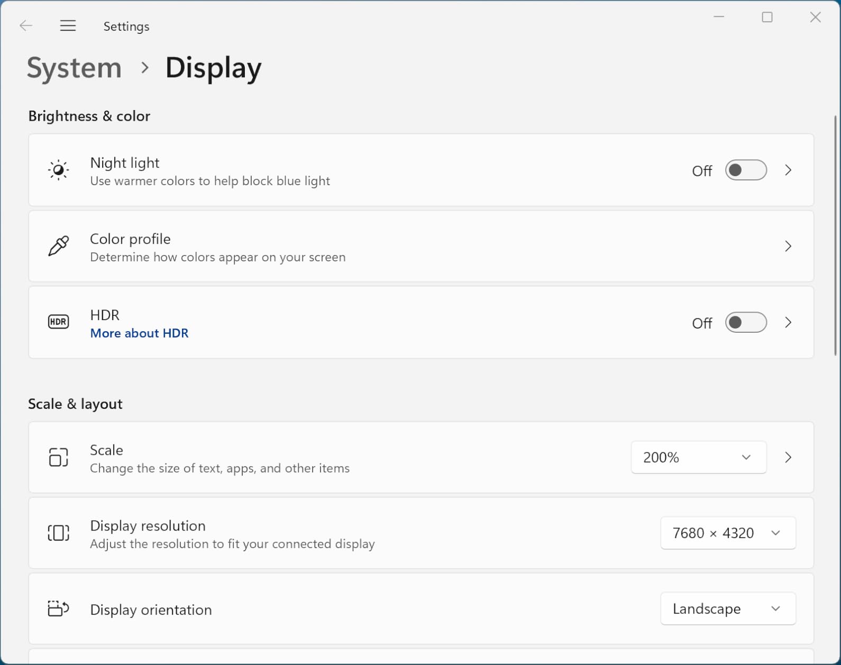Click the HDR badge icon
The image size is (841, 665).
point(58,322)
